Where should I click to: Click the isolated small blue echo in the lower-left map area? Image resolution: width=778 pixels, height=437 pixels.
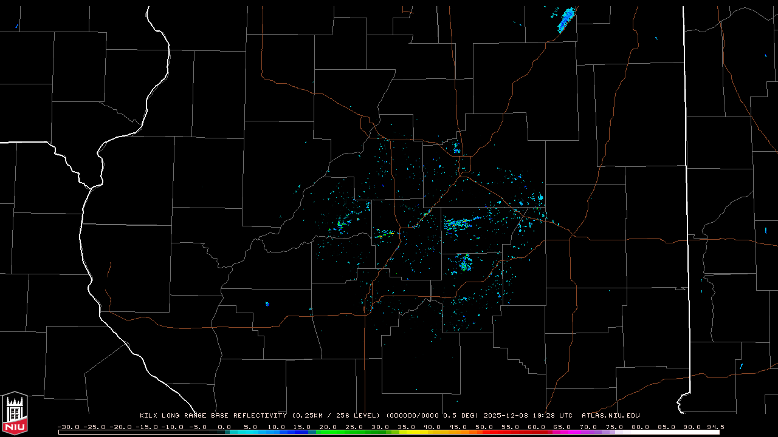click(267, 303)
